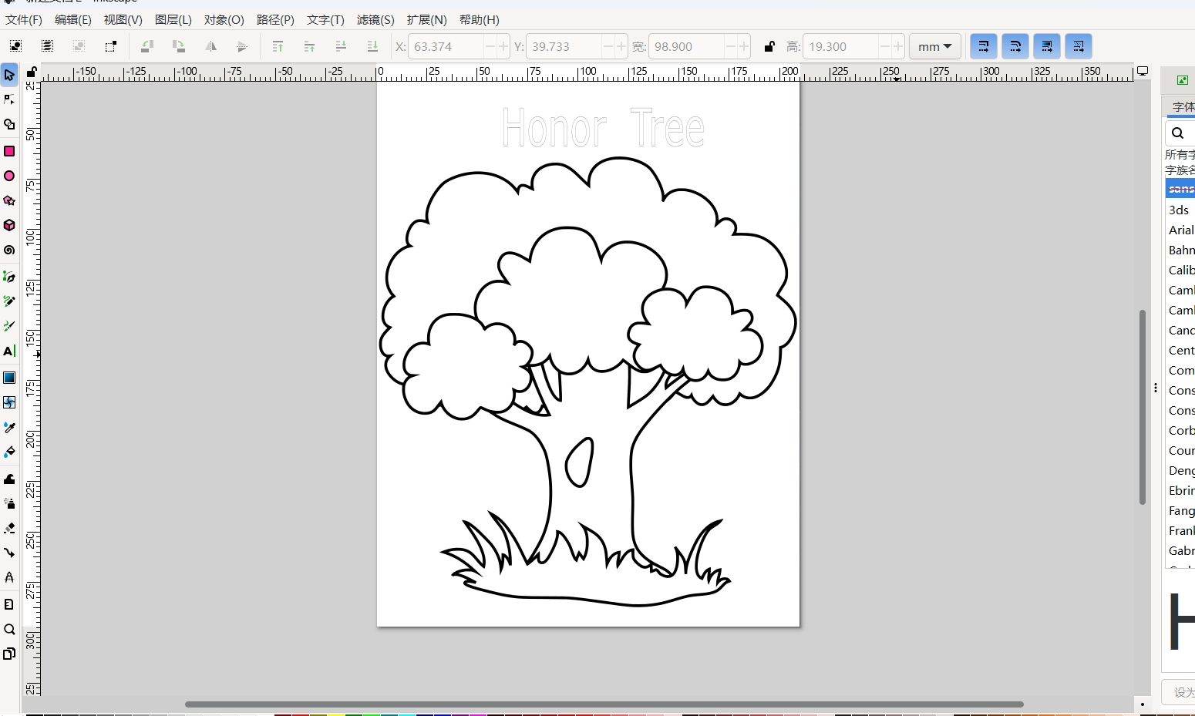Select the Mesh gradient tool
This screenshot has height=716, width=1195.
(9, 402)
